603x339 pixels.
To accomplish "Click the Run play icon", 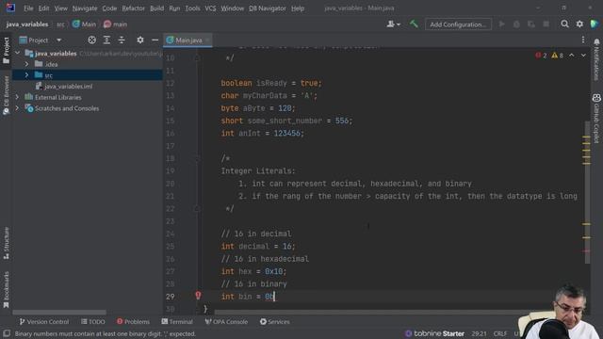I will point(502,24).
